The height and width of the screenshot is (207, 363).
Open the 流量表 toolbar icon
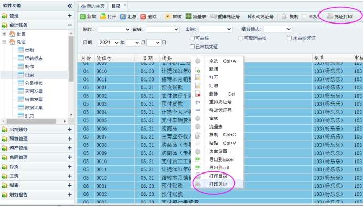click(188, 16)
